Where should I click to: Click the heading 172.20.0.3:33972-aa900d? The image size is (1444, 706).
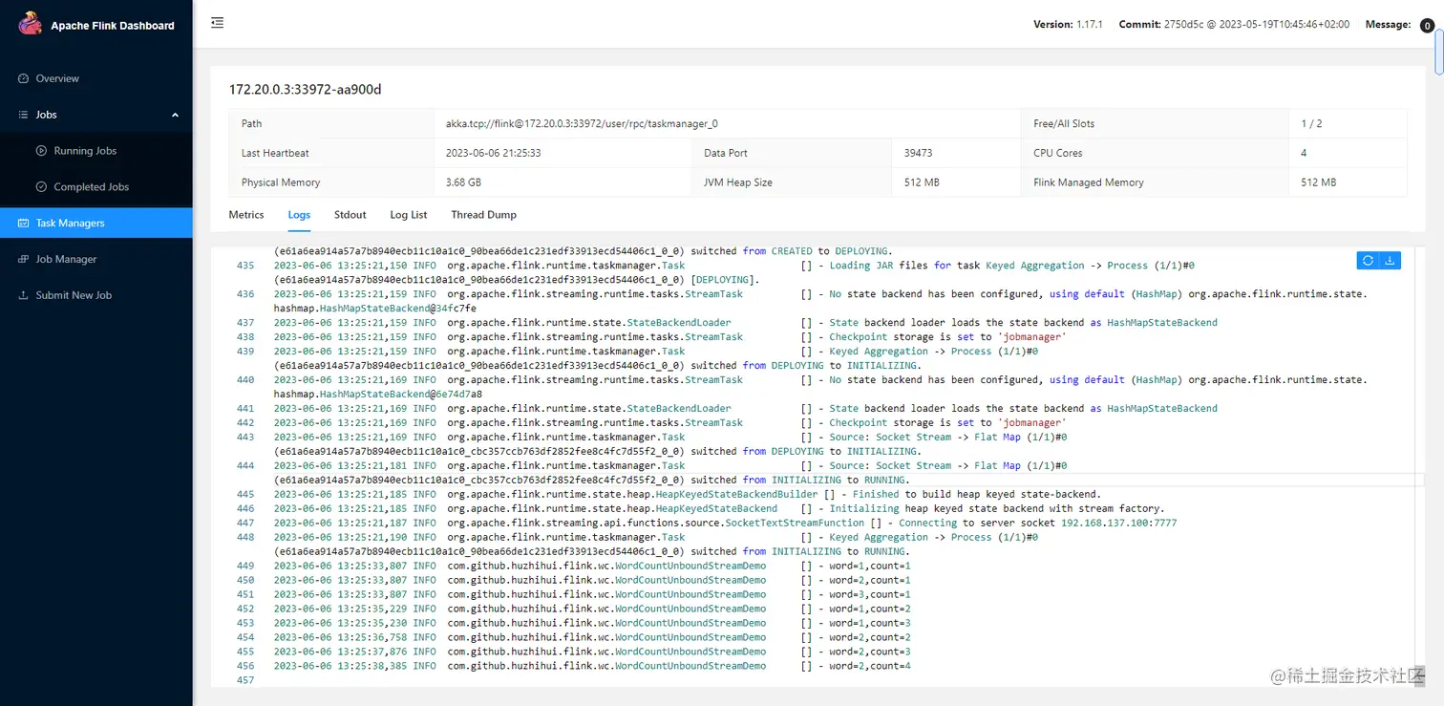[x=306, y=90]
